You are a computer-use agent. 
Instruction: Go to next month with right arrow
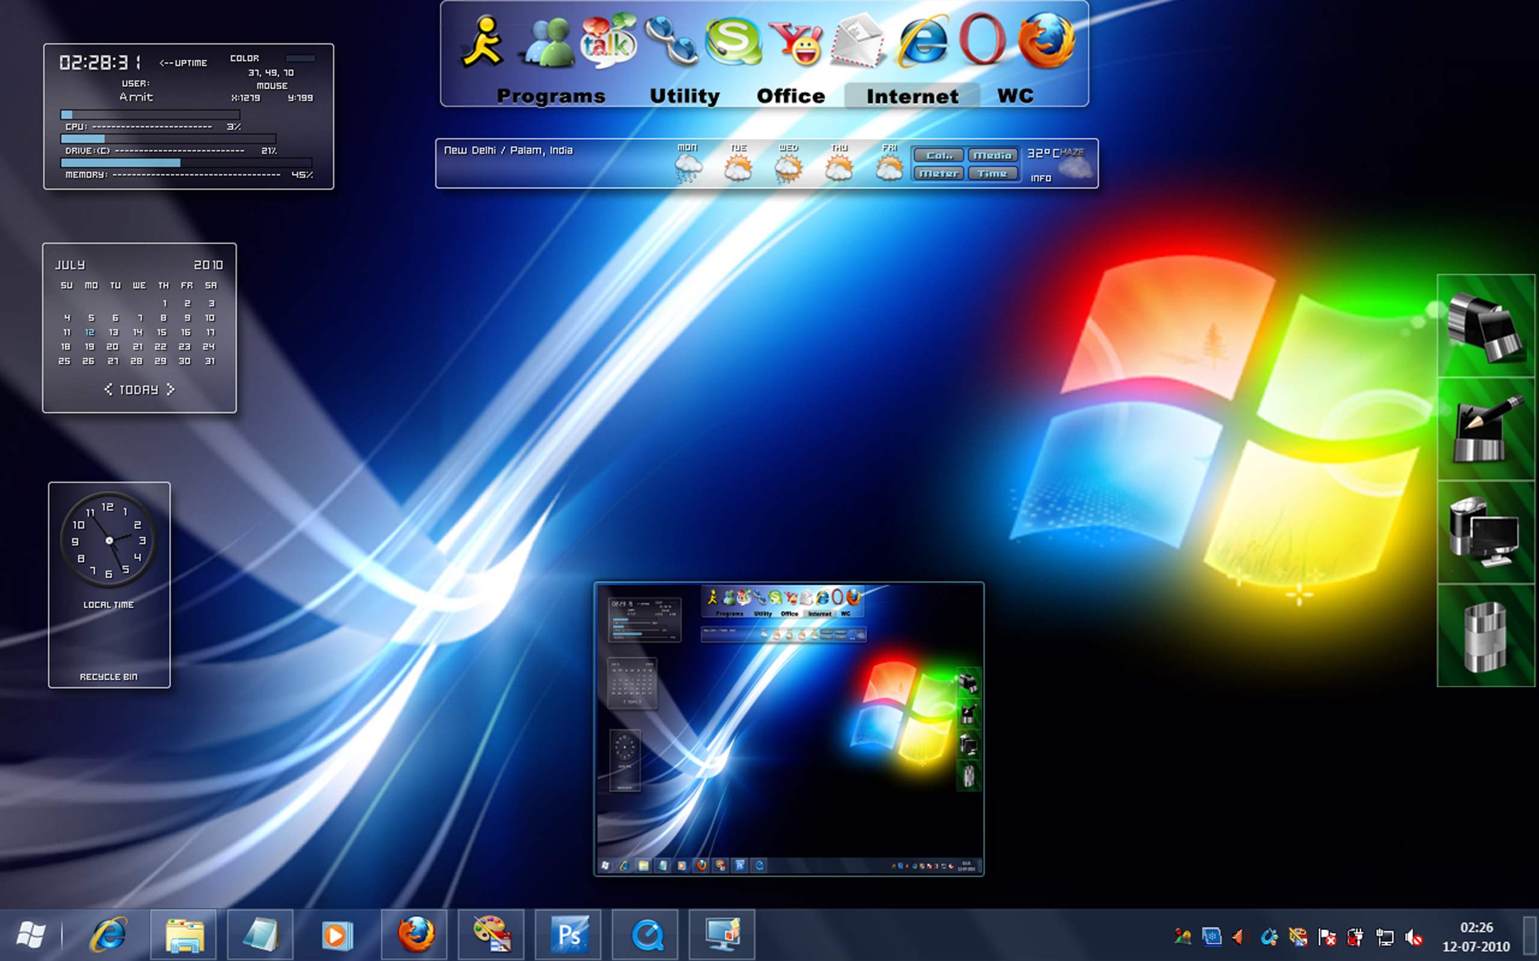[170, 389]
